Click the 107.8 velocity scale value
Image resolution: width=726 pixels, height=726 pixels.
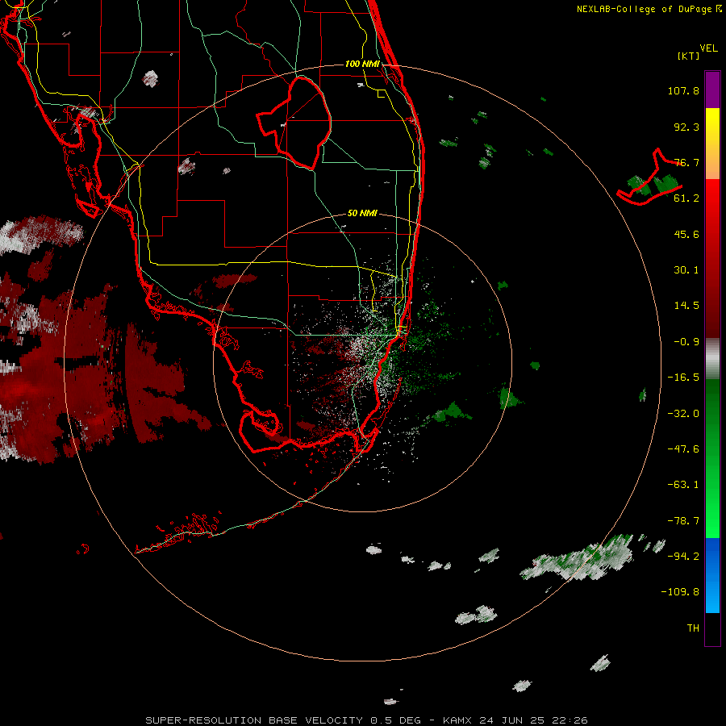pyautogui.click(x=683, y=90)
